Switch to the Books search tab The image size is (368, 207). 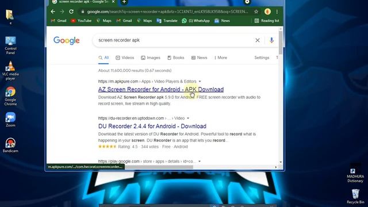(175, 57)
